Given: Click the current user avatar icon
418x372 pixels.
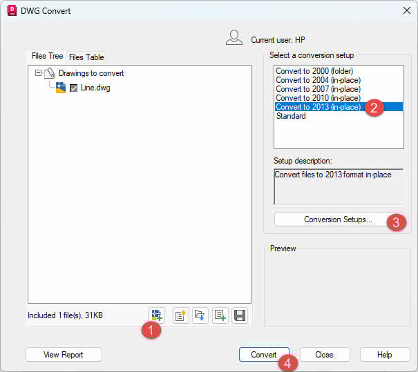Looking at the screenshot, I should (x=234, y=37).
